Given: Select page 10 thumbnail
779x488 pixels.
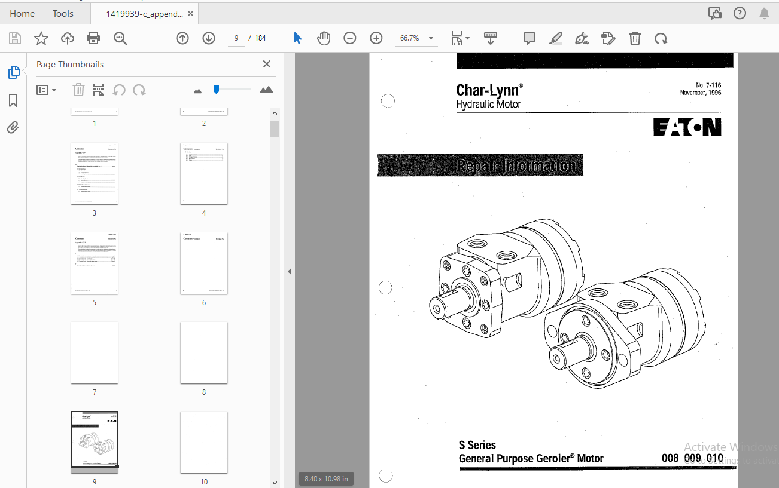Looking at the screenshot, I should click(204, 443).
